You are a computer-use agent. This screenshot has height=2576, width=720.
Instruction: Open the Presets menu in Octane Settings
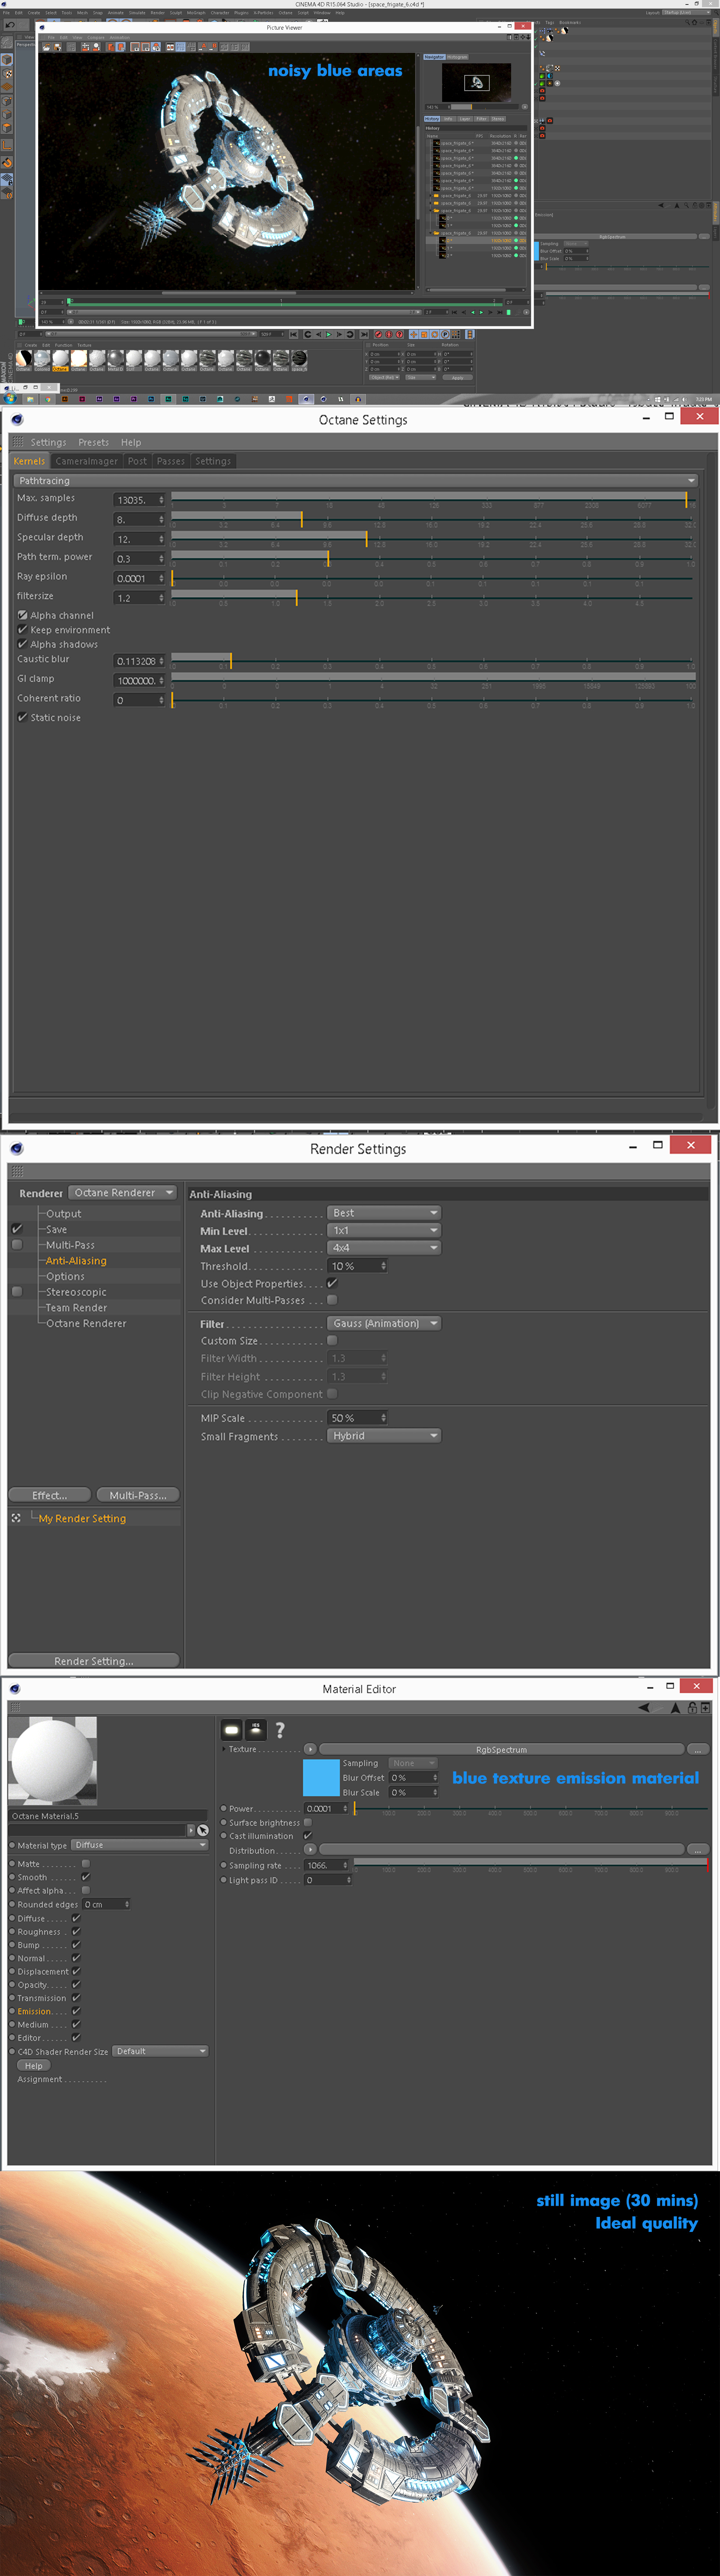pos(93,442)
